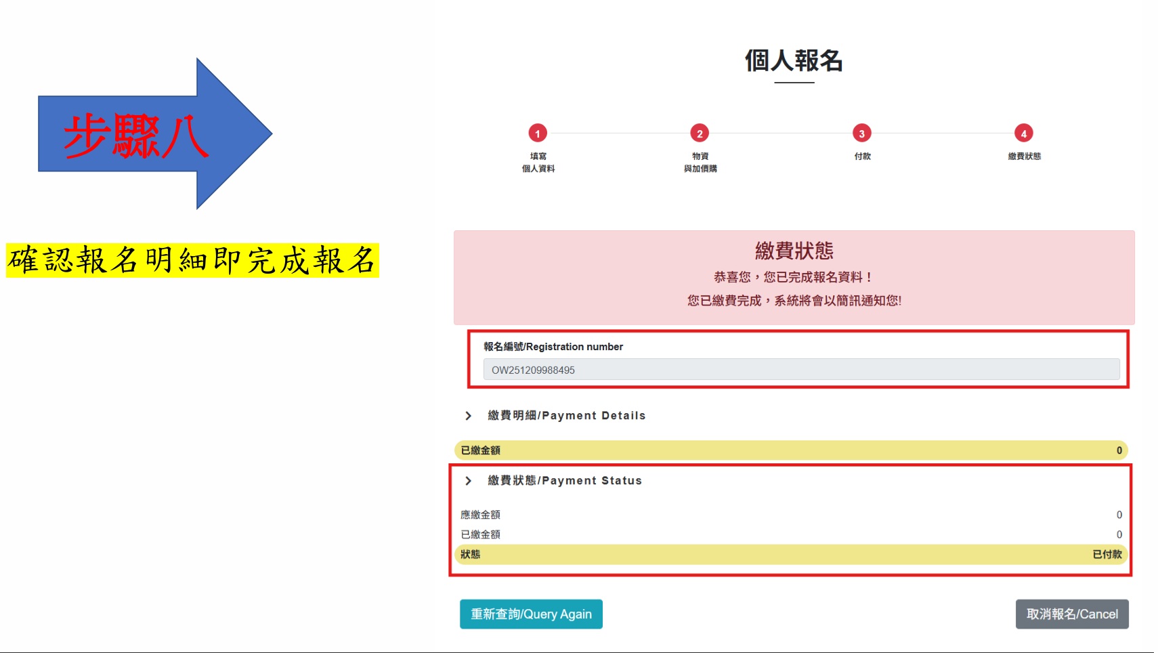The height and width of the screenshot is (653, 1158).
Task: Click the 付款 step label
Action: [x=862, y=156]
